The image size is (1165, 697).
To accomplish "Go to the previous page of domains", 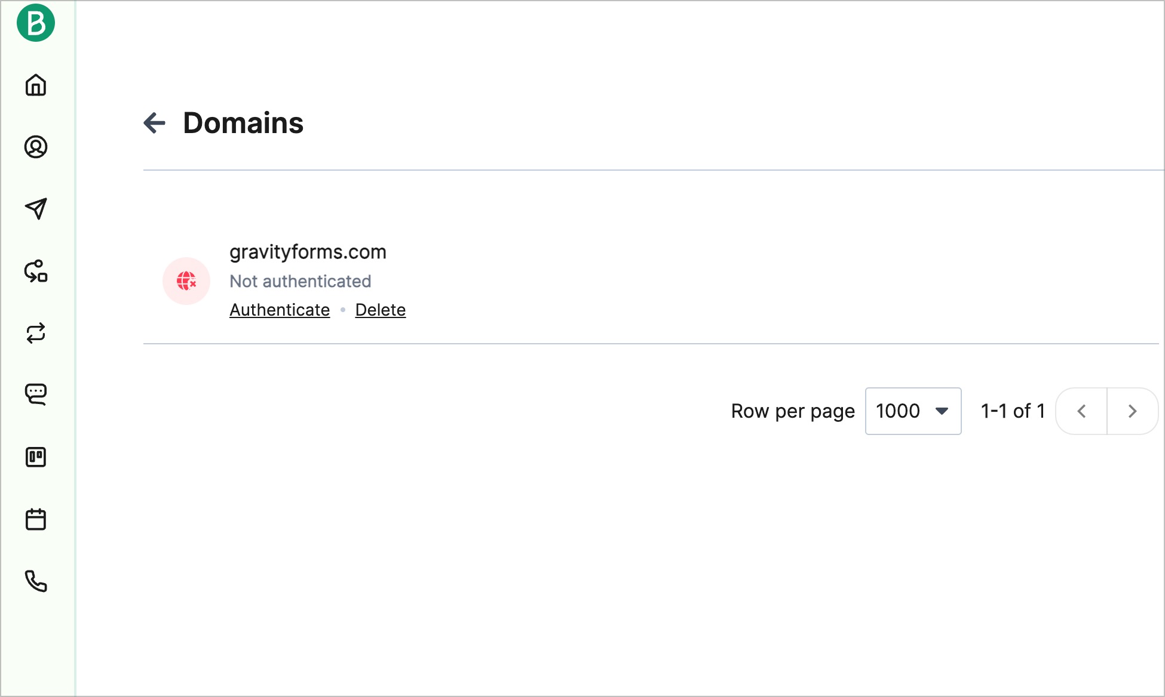I will (x=1081, y=411).
